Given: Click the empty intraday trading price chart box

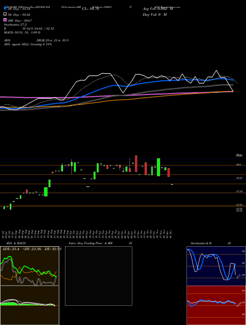Looking at the screenshot, I should [x=98, y=276].
